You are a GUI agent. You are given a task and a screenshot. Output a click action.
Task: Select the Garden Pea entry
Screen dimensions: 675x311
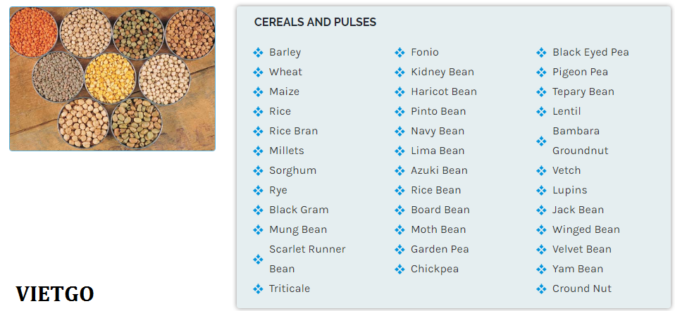coord(440,250)
